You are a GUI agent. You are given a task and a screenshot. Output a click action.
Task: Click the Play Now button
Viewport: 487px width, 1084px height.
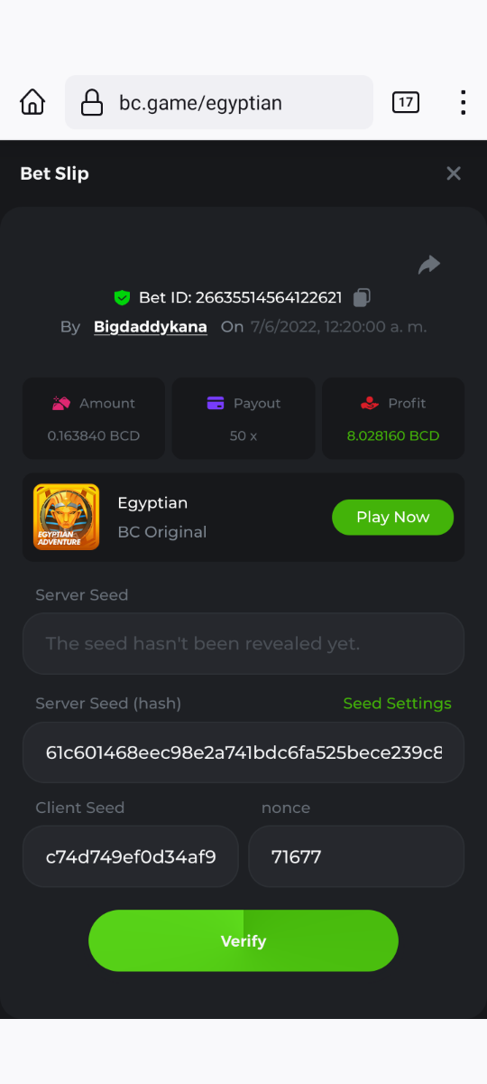[392, 518]
